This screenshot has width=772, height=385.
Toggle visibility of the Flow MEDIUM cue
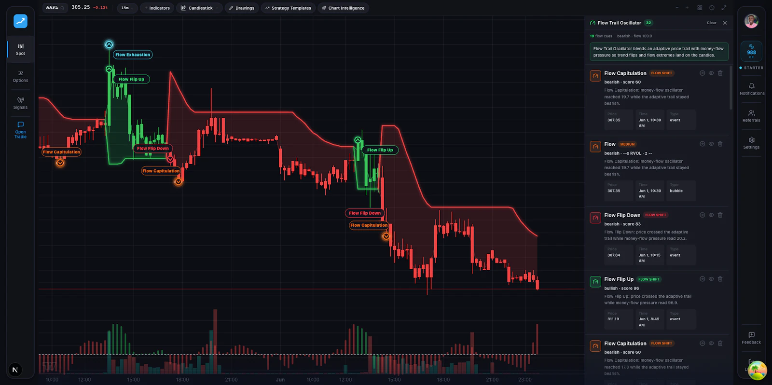(x=711, y=144)
